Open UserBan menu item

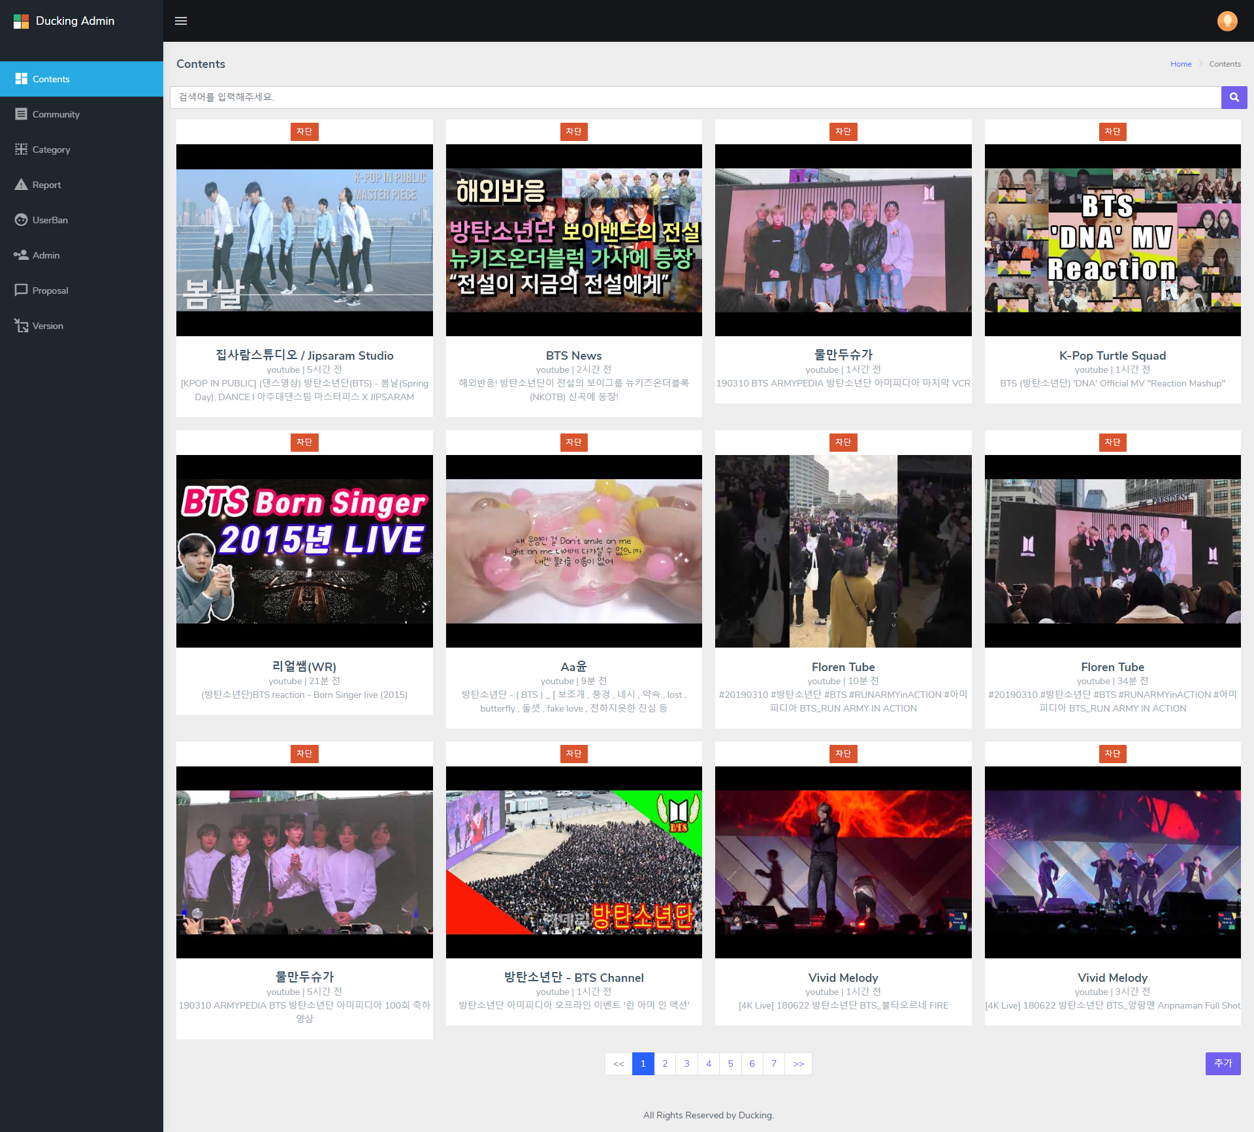coord(82,220)
